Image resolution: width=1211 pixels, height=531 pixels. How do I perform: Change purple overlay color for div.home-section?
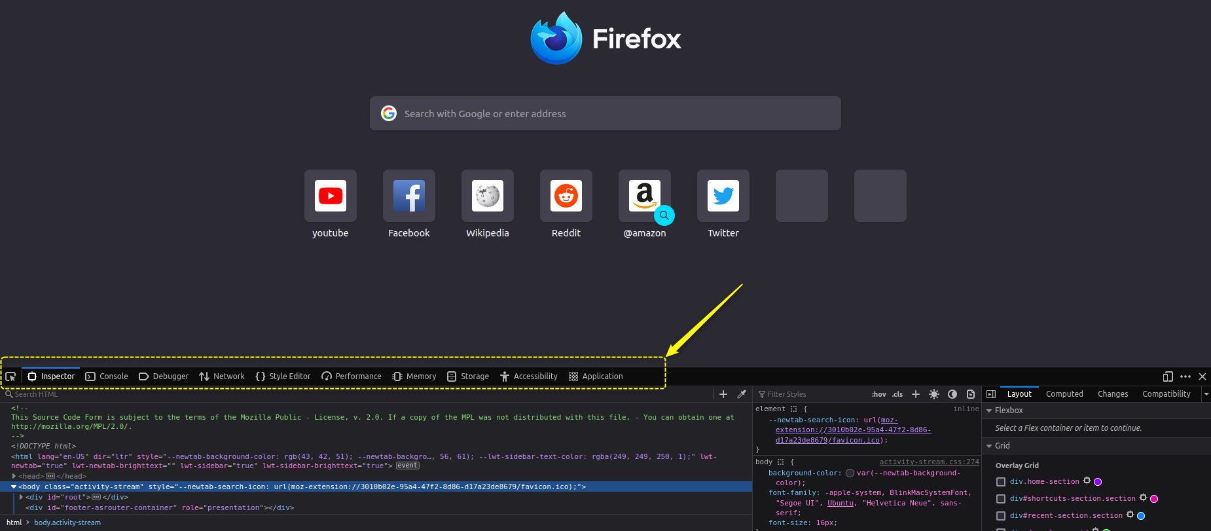pyautogui.click(x=1098, y=482)
